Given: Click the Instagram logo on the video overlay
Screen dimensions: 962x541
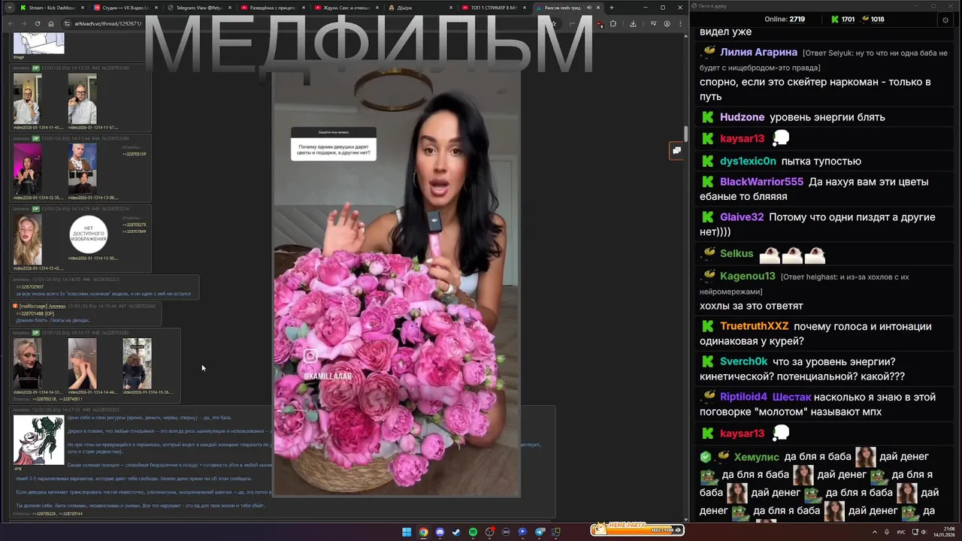Looking at the screenshot, I should point(310,356).
